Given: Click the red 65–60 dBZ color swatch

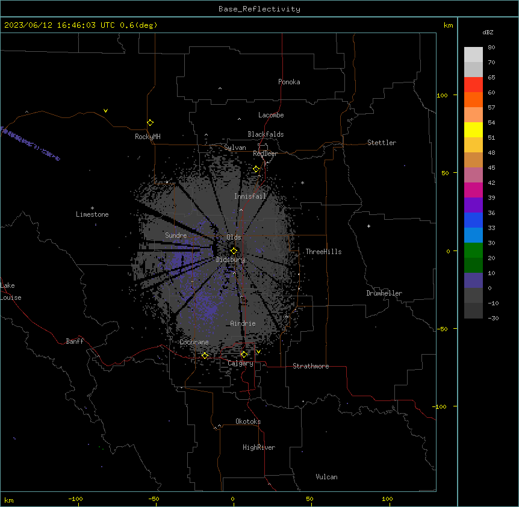Looking at the screenshot, I should (x=473, y=85).
